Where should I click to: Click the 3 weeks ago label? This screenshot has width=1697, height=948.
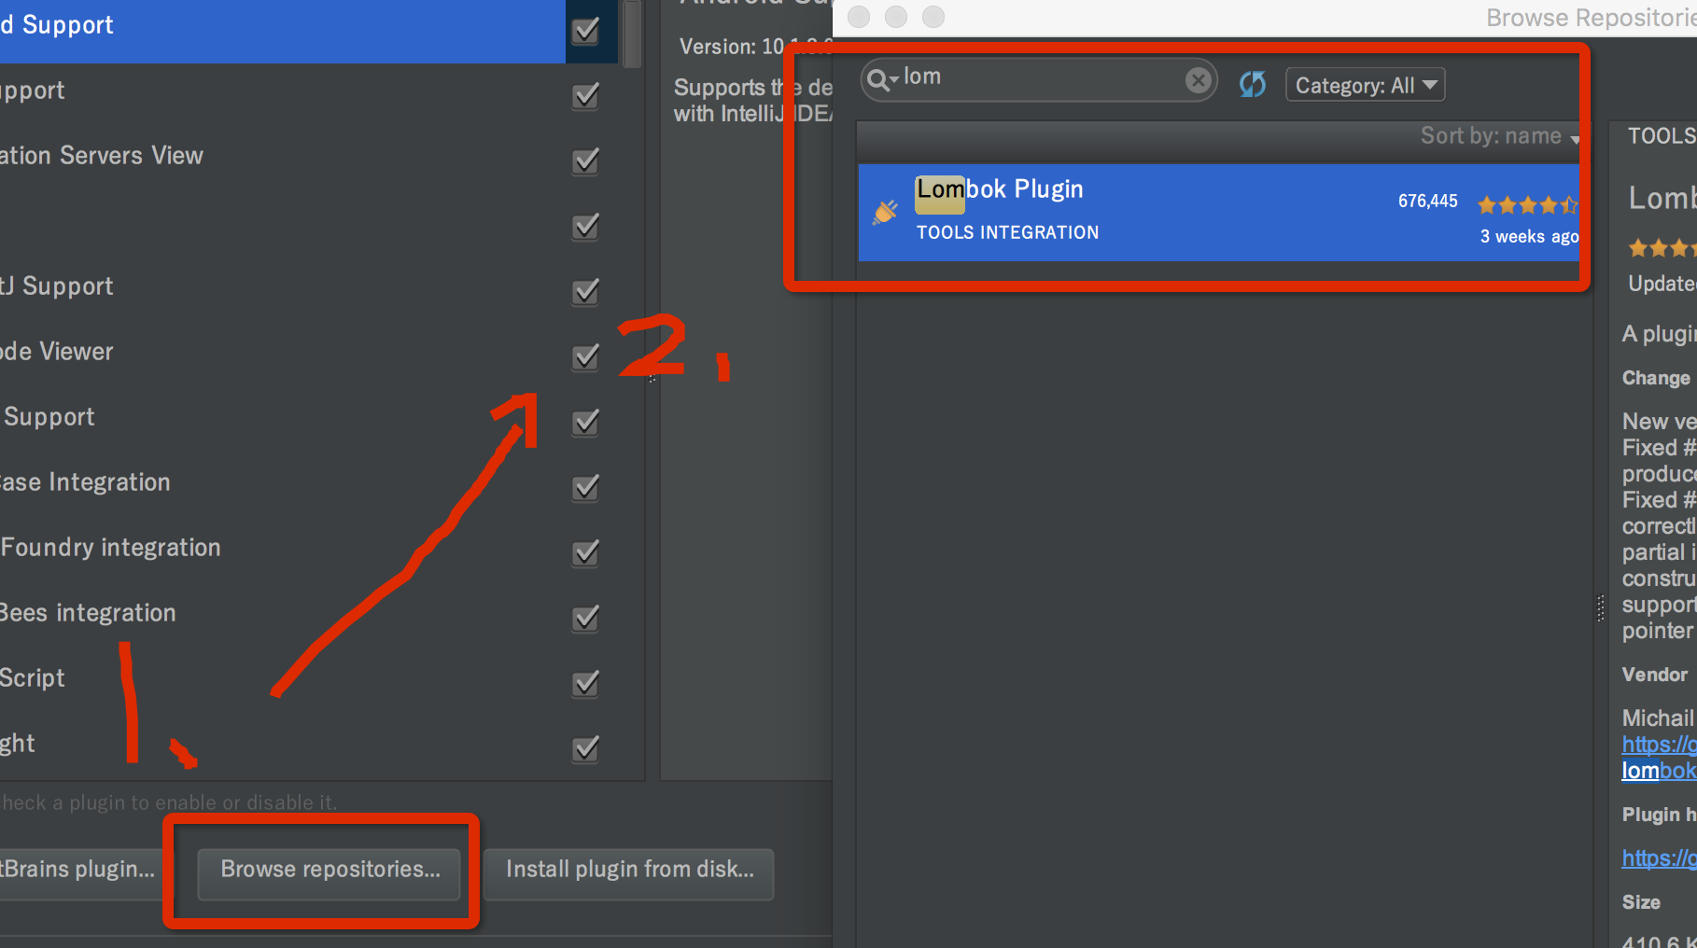1529,237
